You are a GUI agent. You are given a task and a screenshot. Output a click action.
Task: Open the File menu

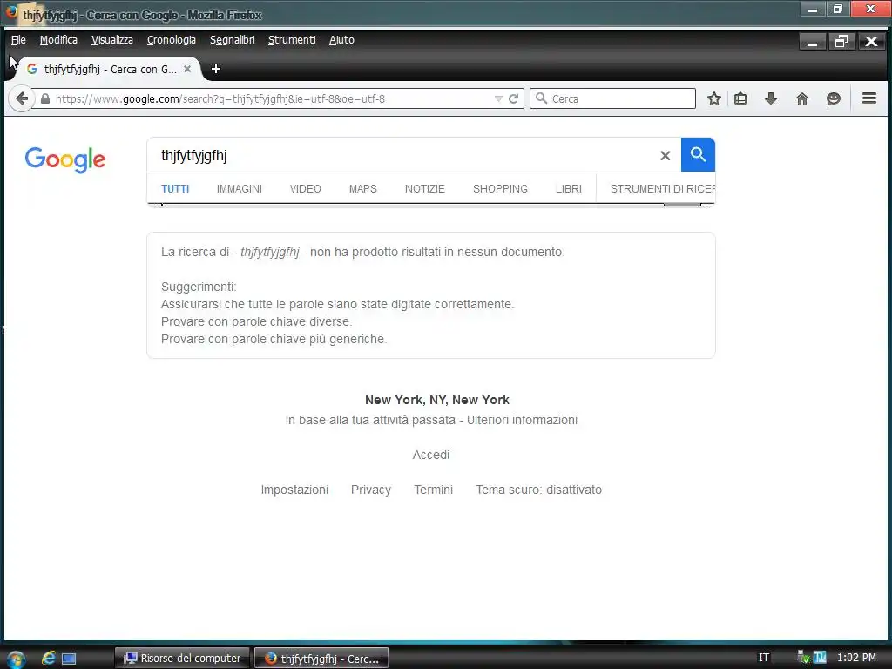[19, 40]
